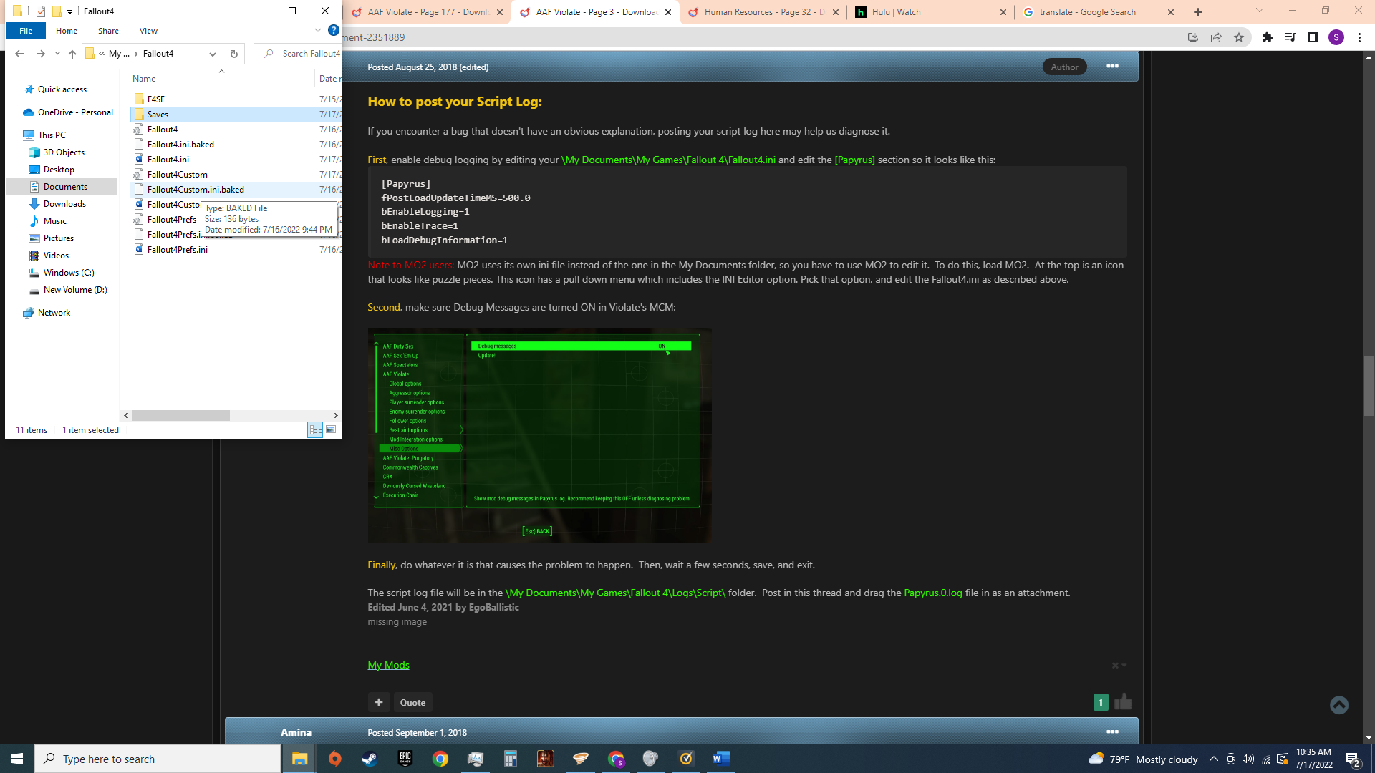Open notification center icon
This screenshot has width=1375, height=773.
[x=1353, y=759]
